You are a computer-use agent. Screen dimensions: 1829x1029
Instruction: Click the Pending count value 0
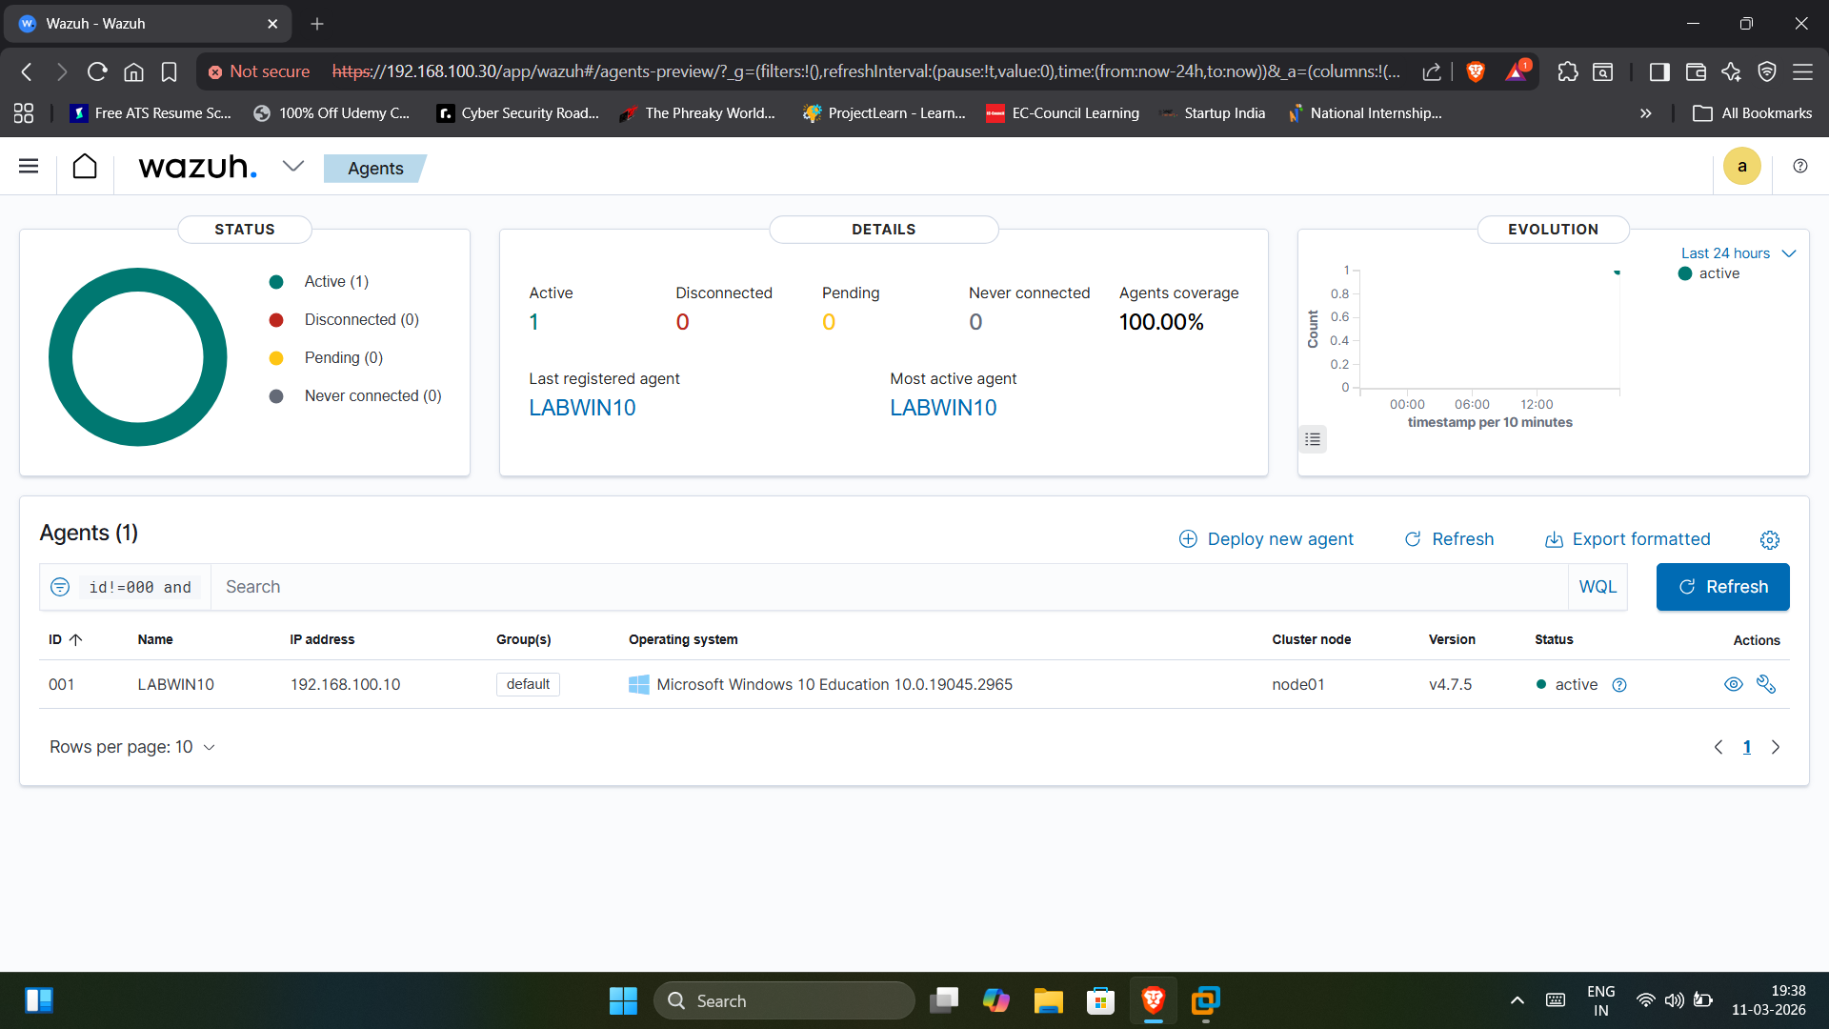829,322
